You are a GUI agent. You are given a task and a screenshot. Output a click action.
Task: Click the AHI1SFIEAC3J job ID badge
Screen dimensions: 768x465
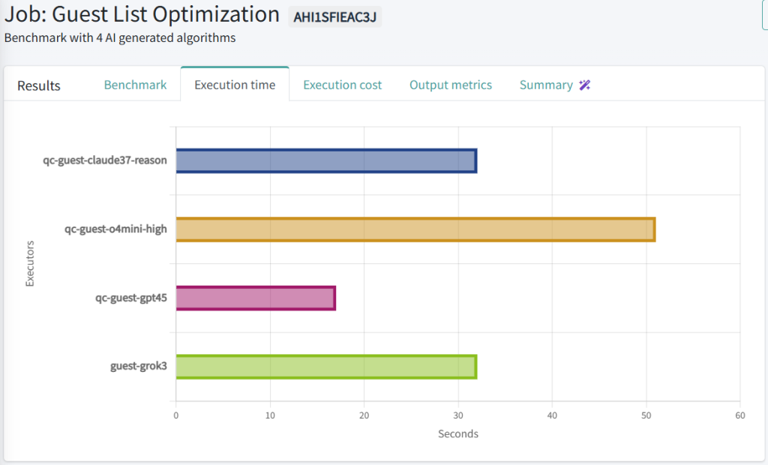[x=334, y=16]
